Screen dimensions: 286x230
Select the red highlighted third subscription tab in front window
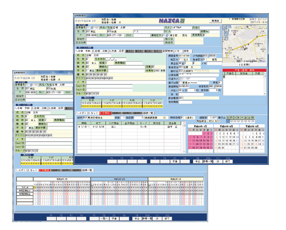click(105, 113)
